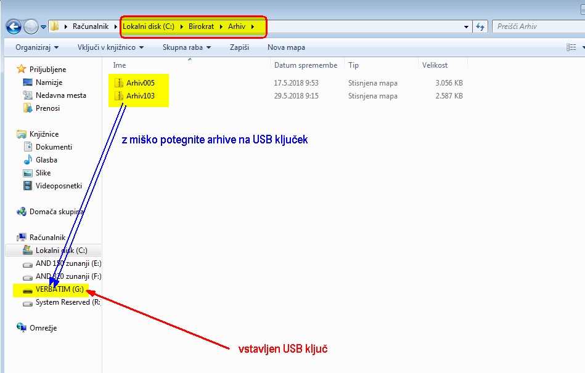Click the Preišči Arhiv search field
This screenshot has height=373, width=585.
click(536, 27)
